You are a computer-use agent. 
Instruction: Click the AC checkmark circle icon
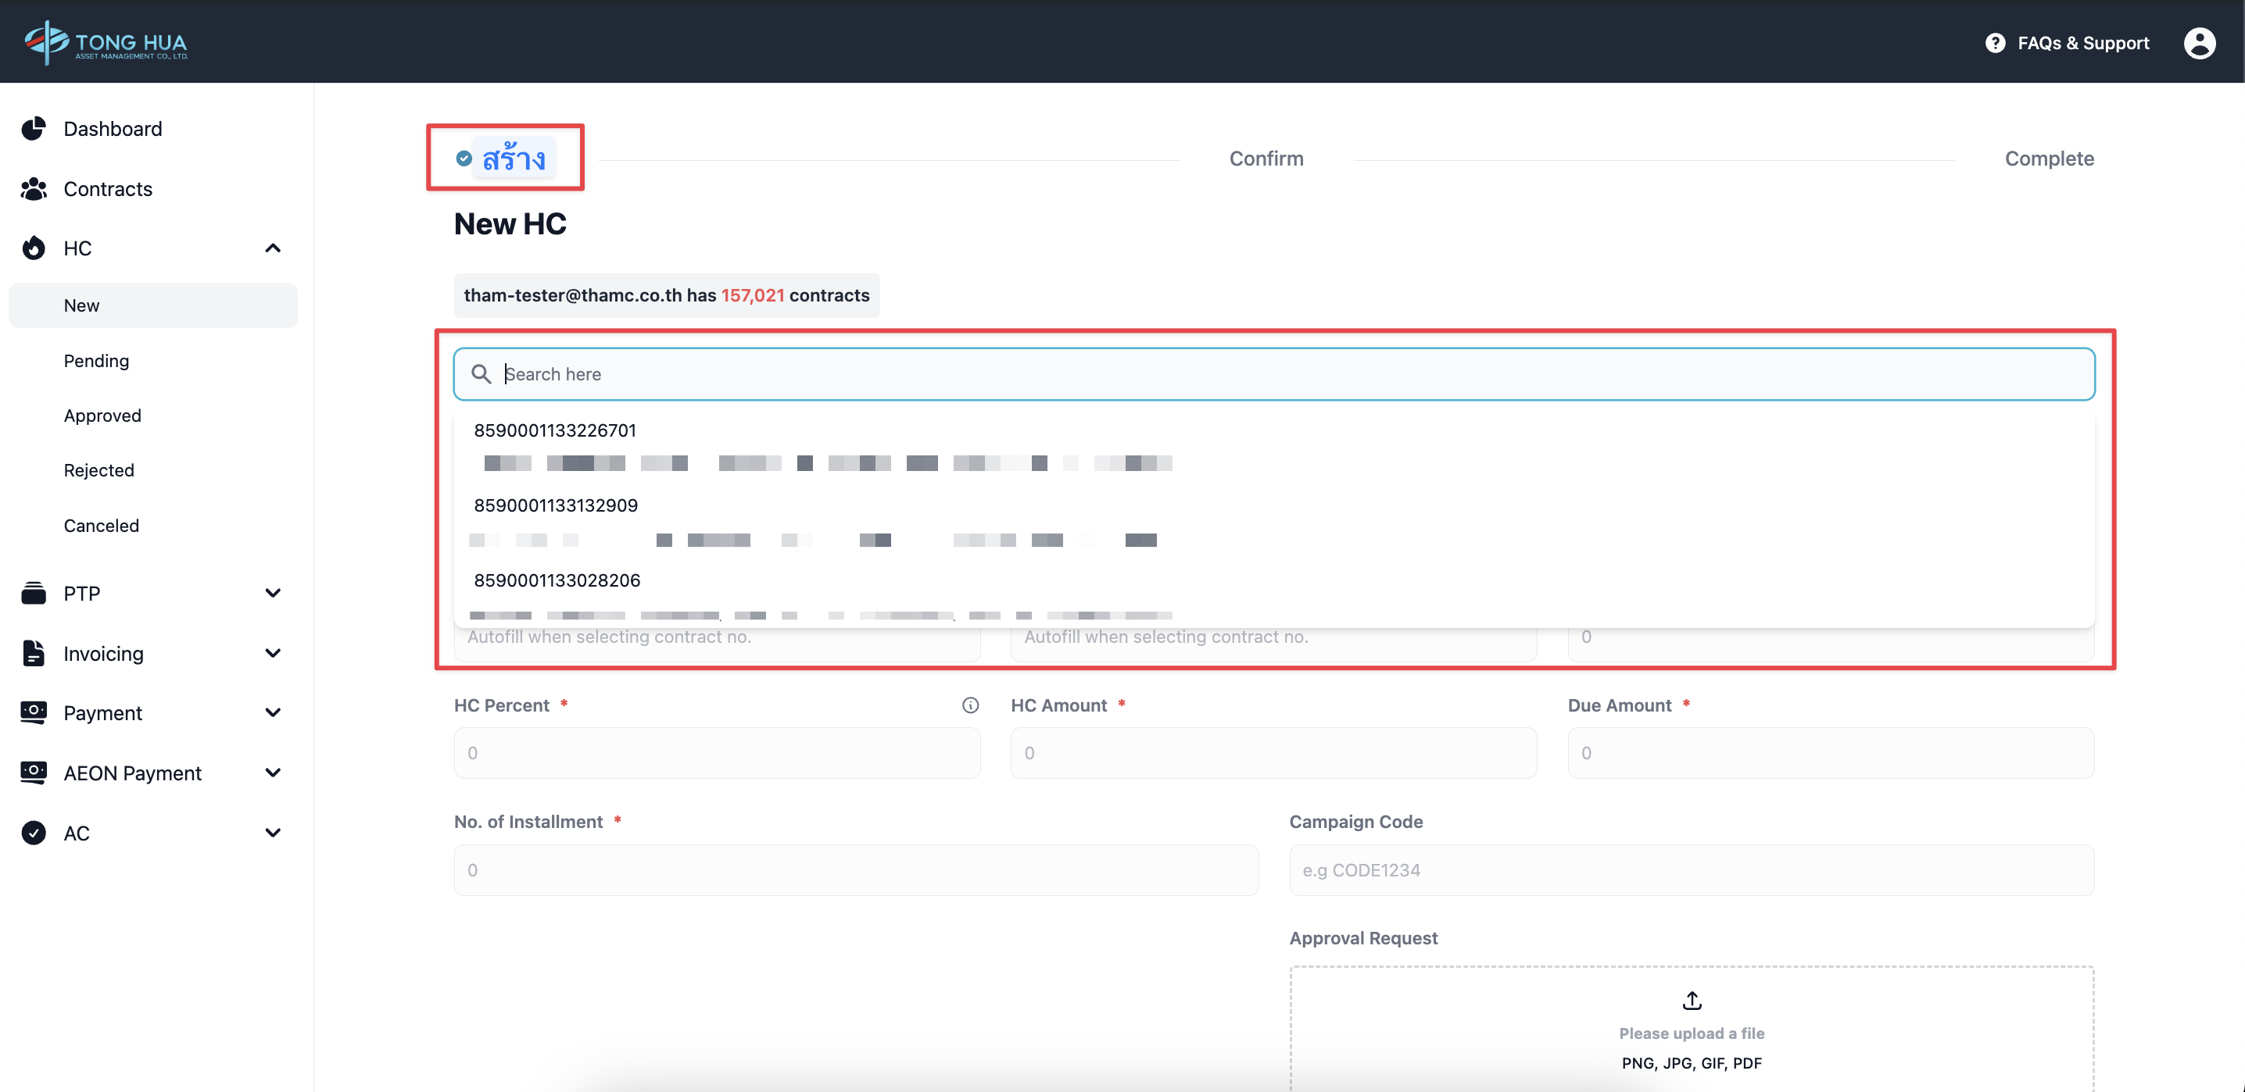33,833
